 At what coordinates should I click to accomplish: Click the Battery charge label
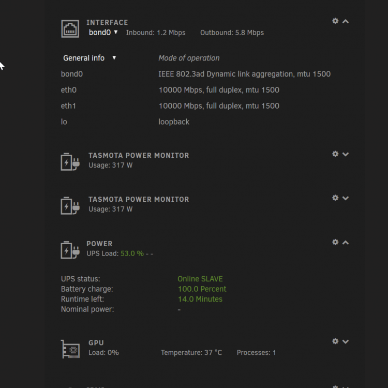(x=87, y=289)
